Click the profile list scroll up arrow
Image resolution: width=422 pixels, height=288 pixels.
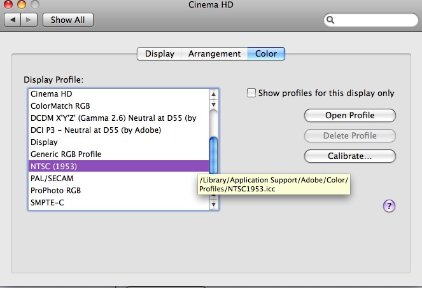(x=213, y=94)
